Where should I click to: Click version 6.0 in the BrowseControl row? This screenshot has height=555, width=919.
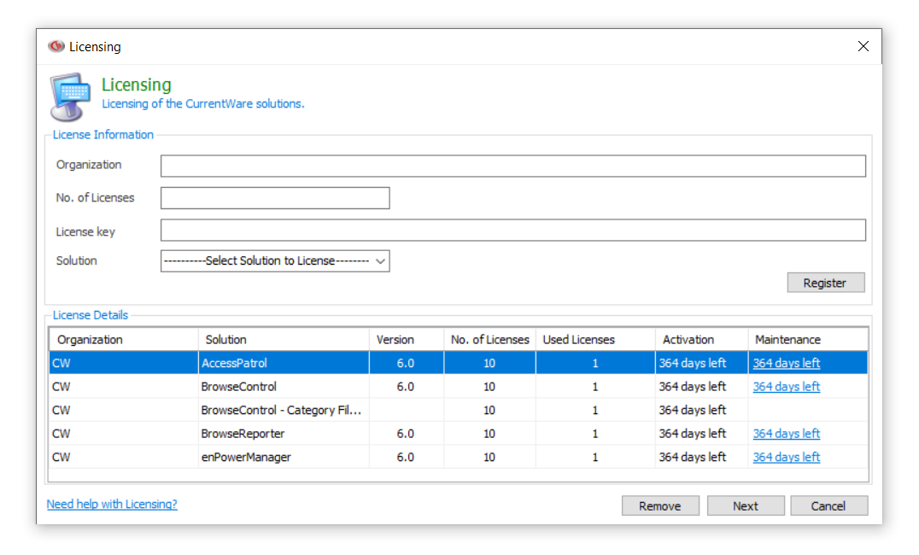(x=405, y=387)
